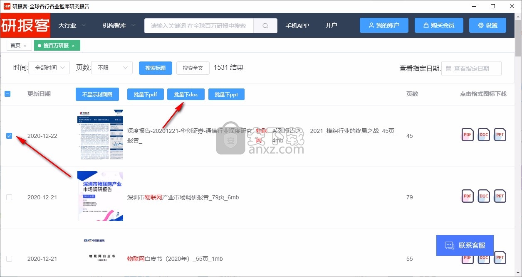Click the 不显示封面图 button
The height and width of the screenshot is (277, 522).
click(x=97, y=94)
